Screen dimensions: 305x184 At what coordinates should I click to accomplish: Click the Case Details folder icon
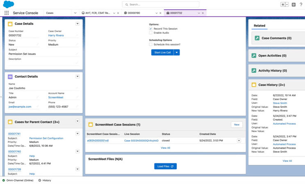pos(10,24)
